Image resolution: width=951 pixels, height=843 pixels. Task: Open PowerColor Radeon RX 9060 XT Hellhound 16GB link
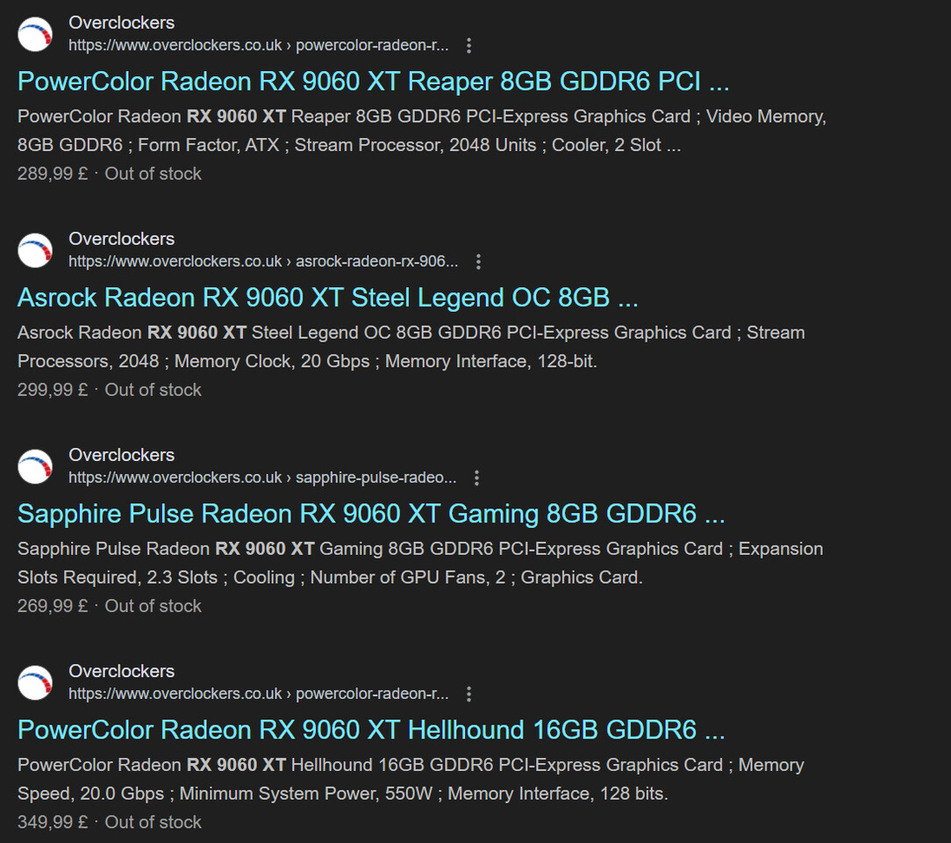[371, 730]
